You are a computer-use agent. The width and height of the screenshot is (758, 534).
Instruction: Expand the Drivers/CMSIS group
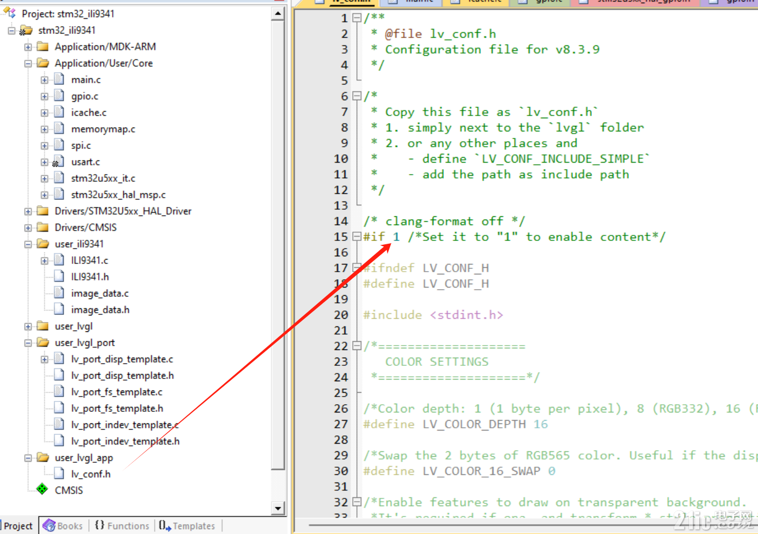(x=28, y=228)
